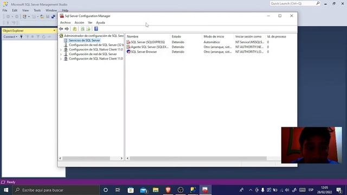This screenshot has height=195, width=347.
Task: Click the Automático start mode cell
Action: 211,42
